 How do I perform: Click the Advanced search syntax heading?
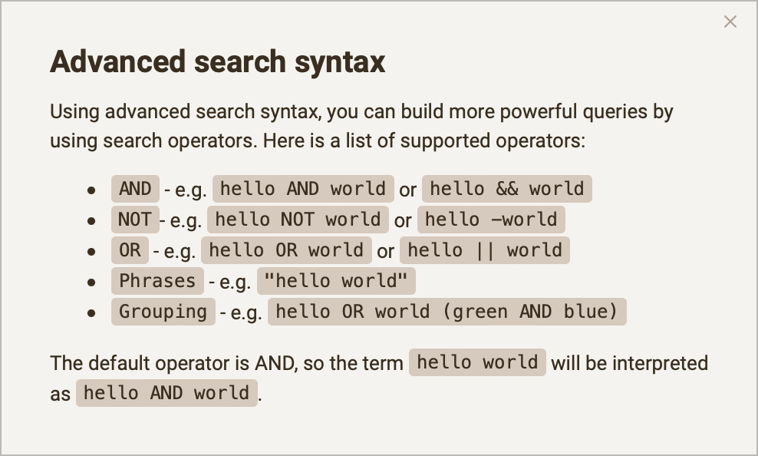tap(218, 61)
